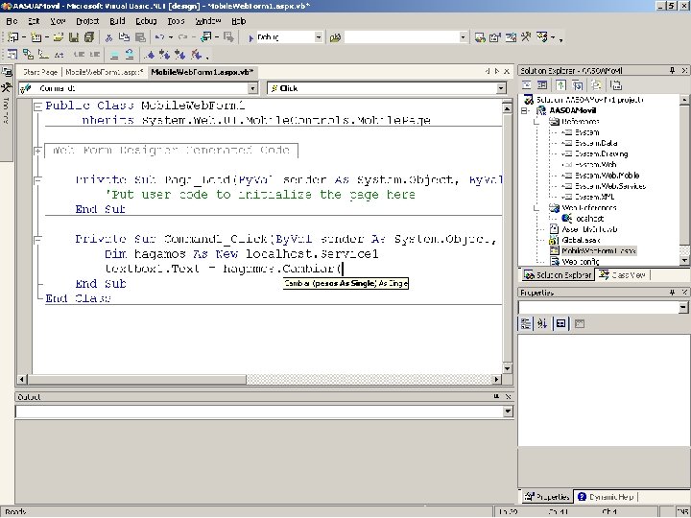Open the Output pane source dropdown
This screenshot has width=691, height=518.
tap(508, 412)
